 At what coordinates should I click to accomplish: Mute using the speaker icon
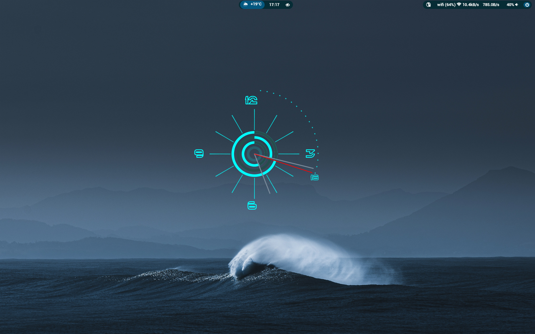click(517, 5)
